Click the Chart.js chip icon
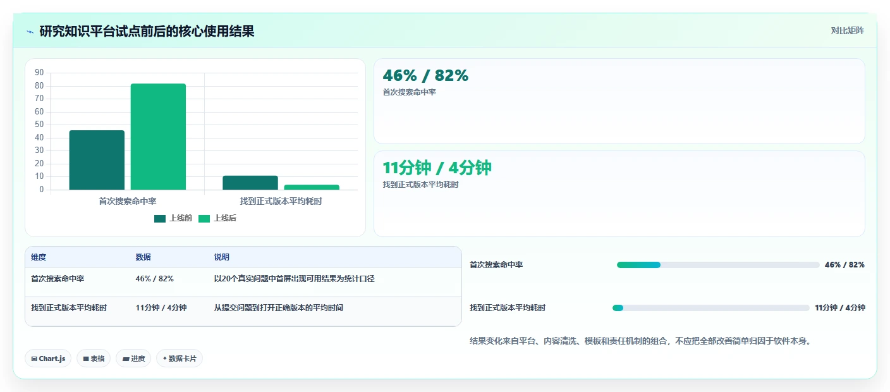 (34, 358)
